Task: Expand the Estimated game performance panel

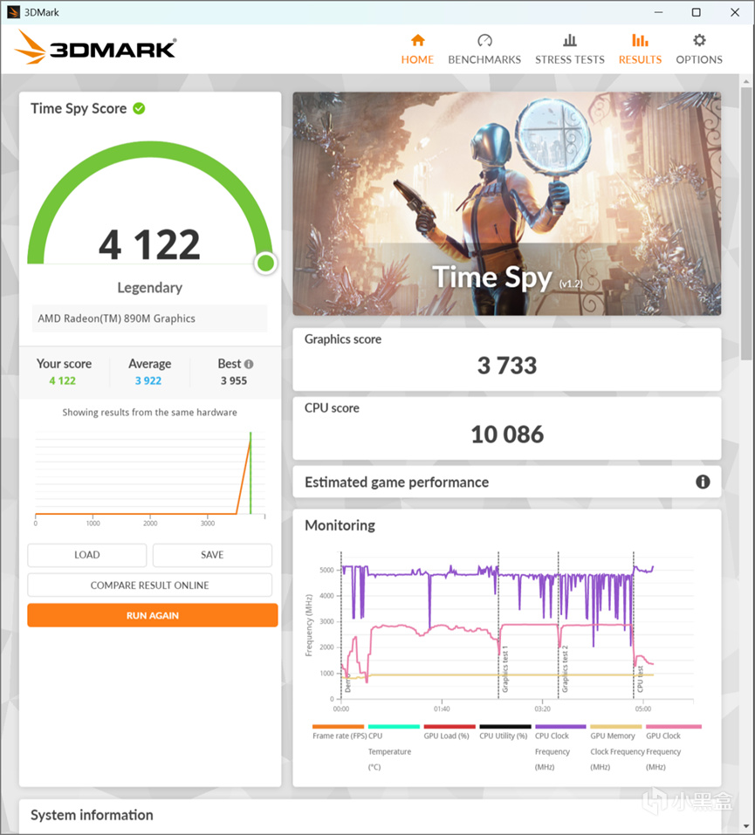Action: (x=507, y=482)
